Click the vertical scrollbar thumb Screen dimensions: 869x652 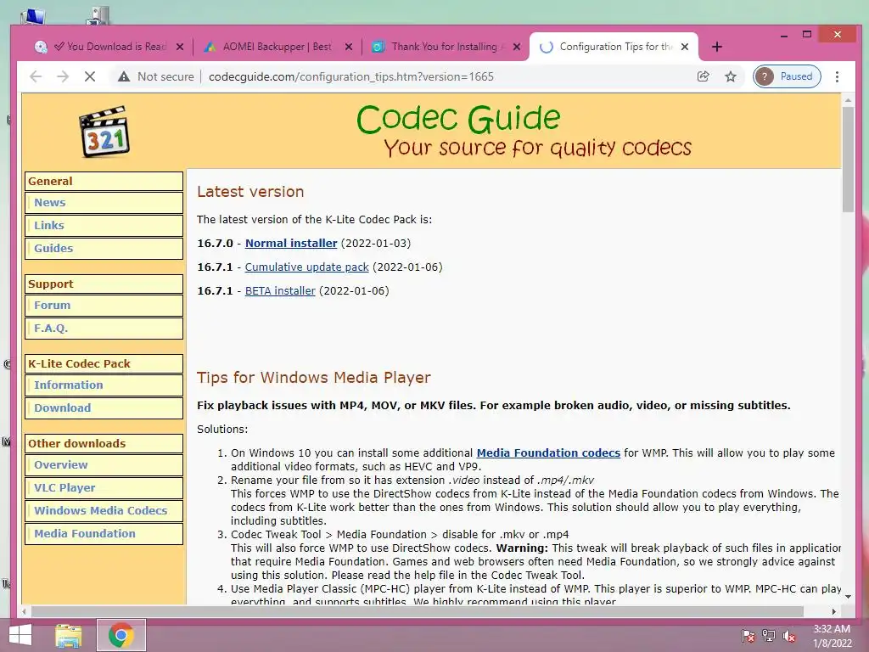click(848, 159)
